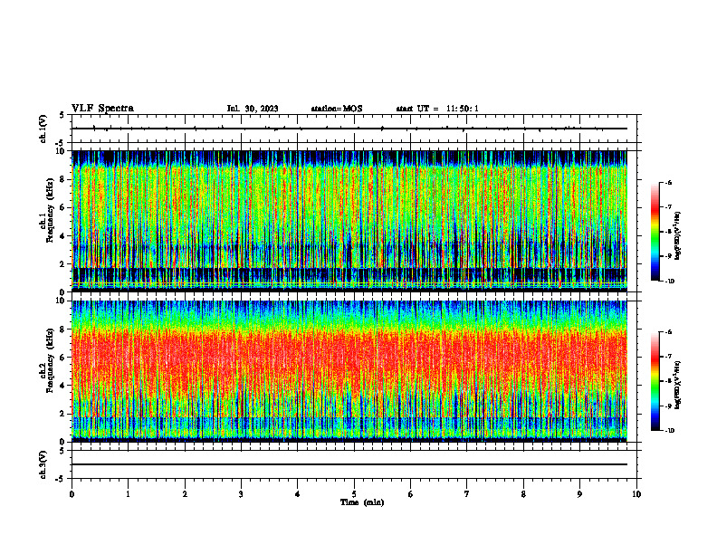Viewport: 717px width, 554px height.
Task: Click the ch.1 colorbar "log(PSD)" label
Action: click(x=678, y=236)
